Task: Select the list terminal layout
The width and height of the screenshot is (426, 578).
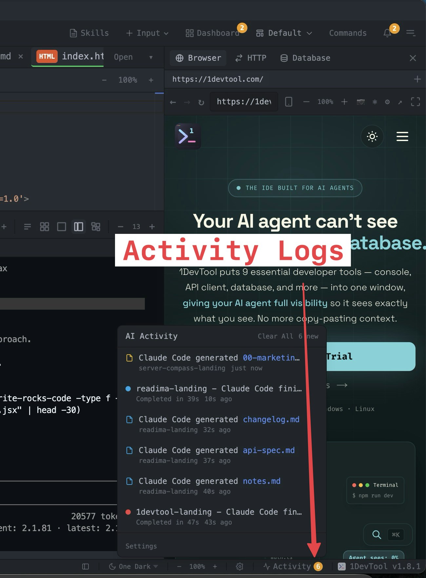Action: point(28,227)
